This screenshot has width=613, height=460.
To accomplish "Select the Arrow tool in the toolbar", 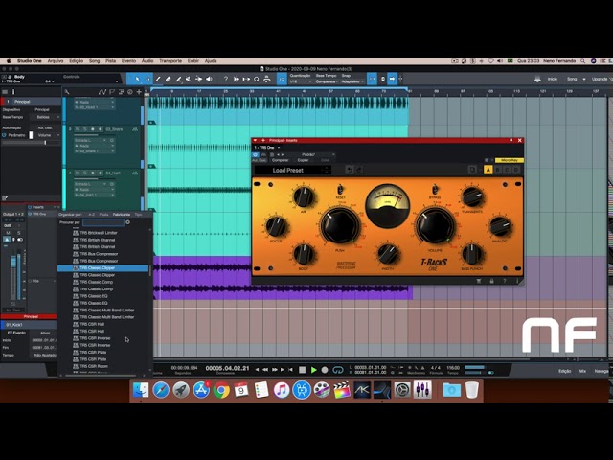I will click(x=137, y=79).
